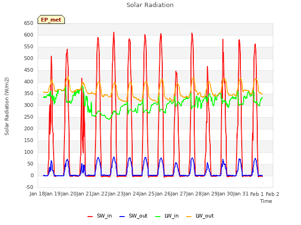Click the 650 y-axis tick label
The height and width of the screenshot is (225, 301).
(29, 23)
